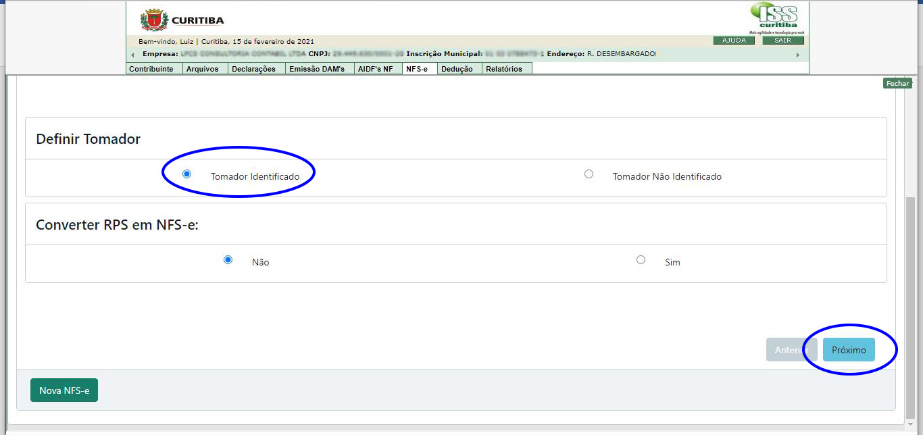Open the AJUDA help button

tap(734, 41)
